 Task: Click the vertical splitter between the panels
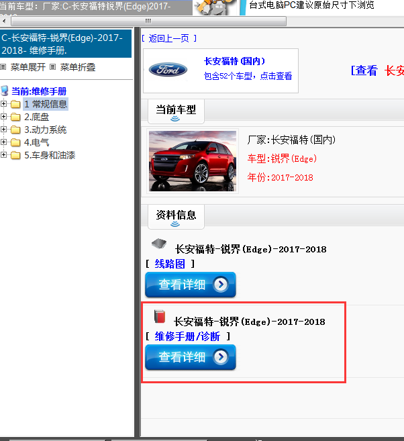click(137, 232)
